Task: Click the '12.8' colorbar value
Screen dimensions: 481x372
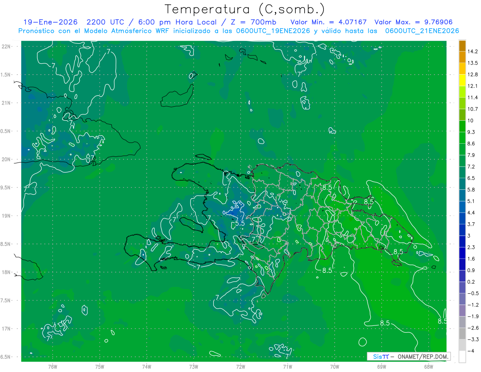Action: pyautogui.click(x=473, y=75)
